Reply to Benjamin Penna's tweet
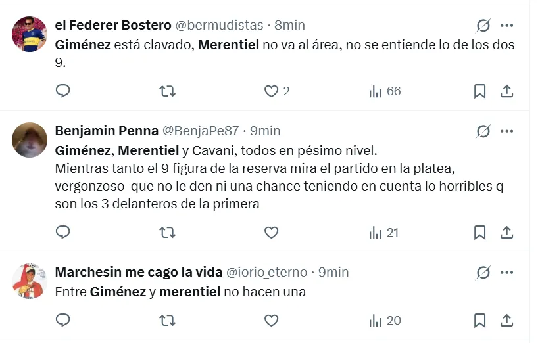The height and width of the screenshot is (343, 540). (63, 232)
